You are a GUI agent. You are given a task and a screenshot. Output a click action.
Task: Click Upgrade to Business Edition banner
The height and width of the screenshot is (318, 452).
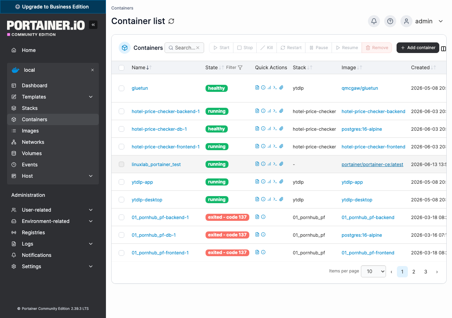tap(53, 7)
